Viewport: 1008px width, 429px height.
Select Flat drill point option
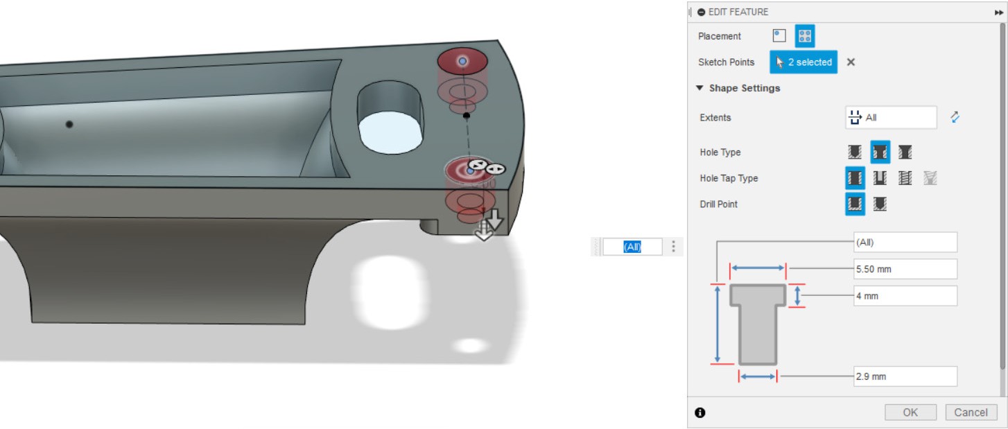855,204
